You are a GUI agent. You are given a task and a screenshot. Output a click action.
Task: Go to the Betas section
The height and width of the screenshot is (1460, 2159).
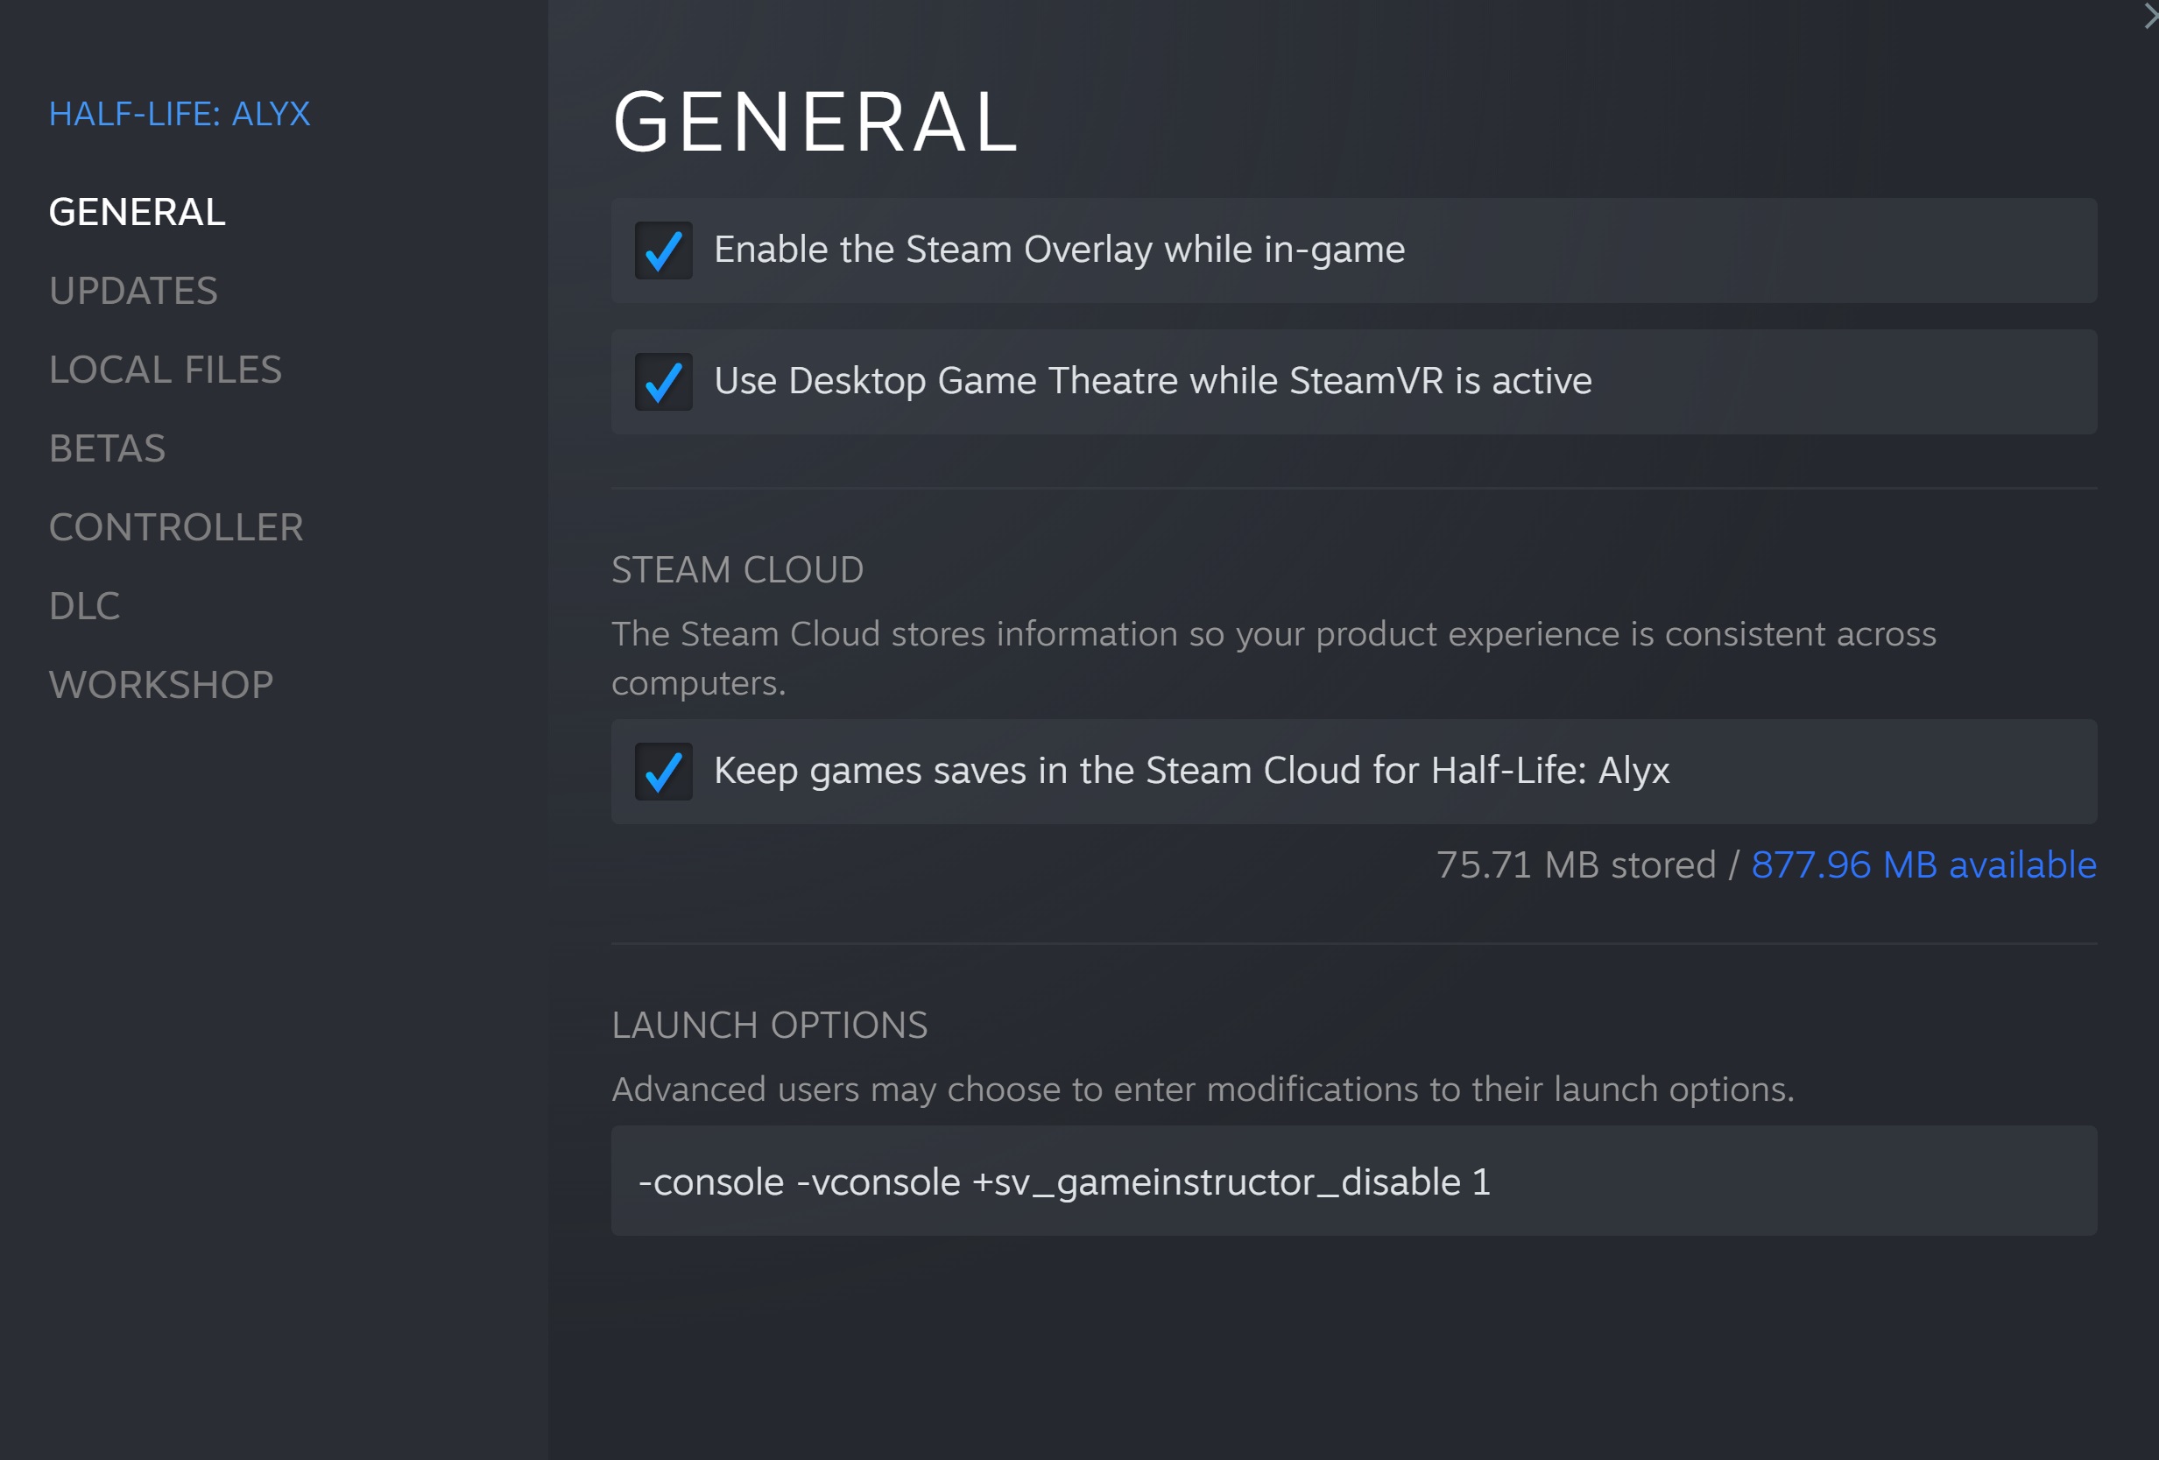coord(107,448)
